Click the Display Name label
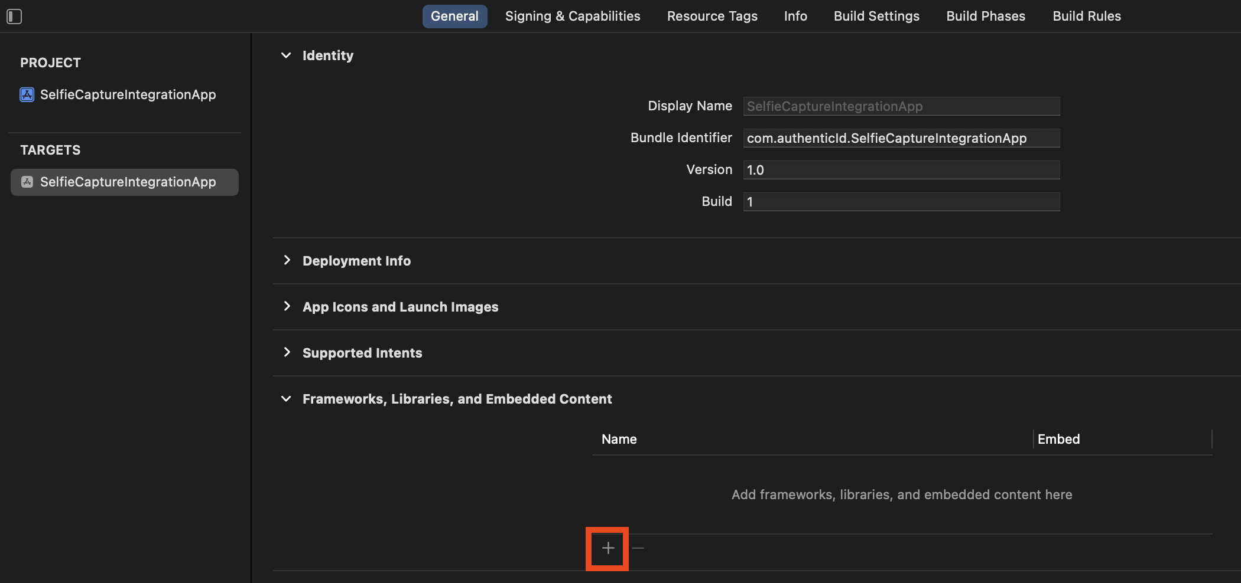 click(x=690, y=106)
